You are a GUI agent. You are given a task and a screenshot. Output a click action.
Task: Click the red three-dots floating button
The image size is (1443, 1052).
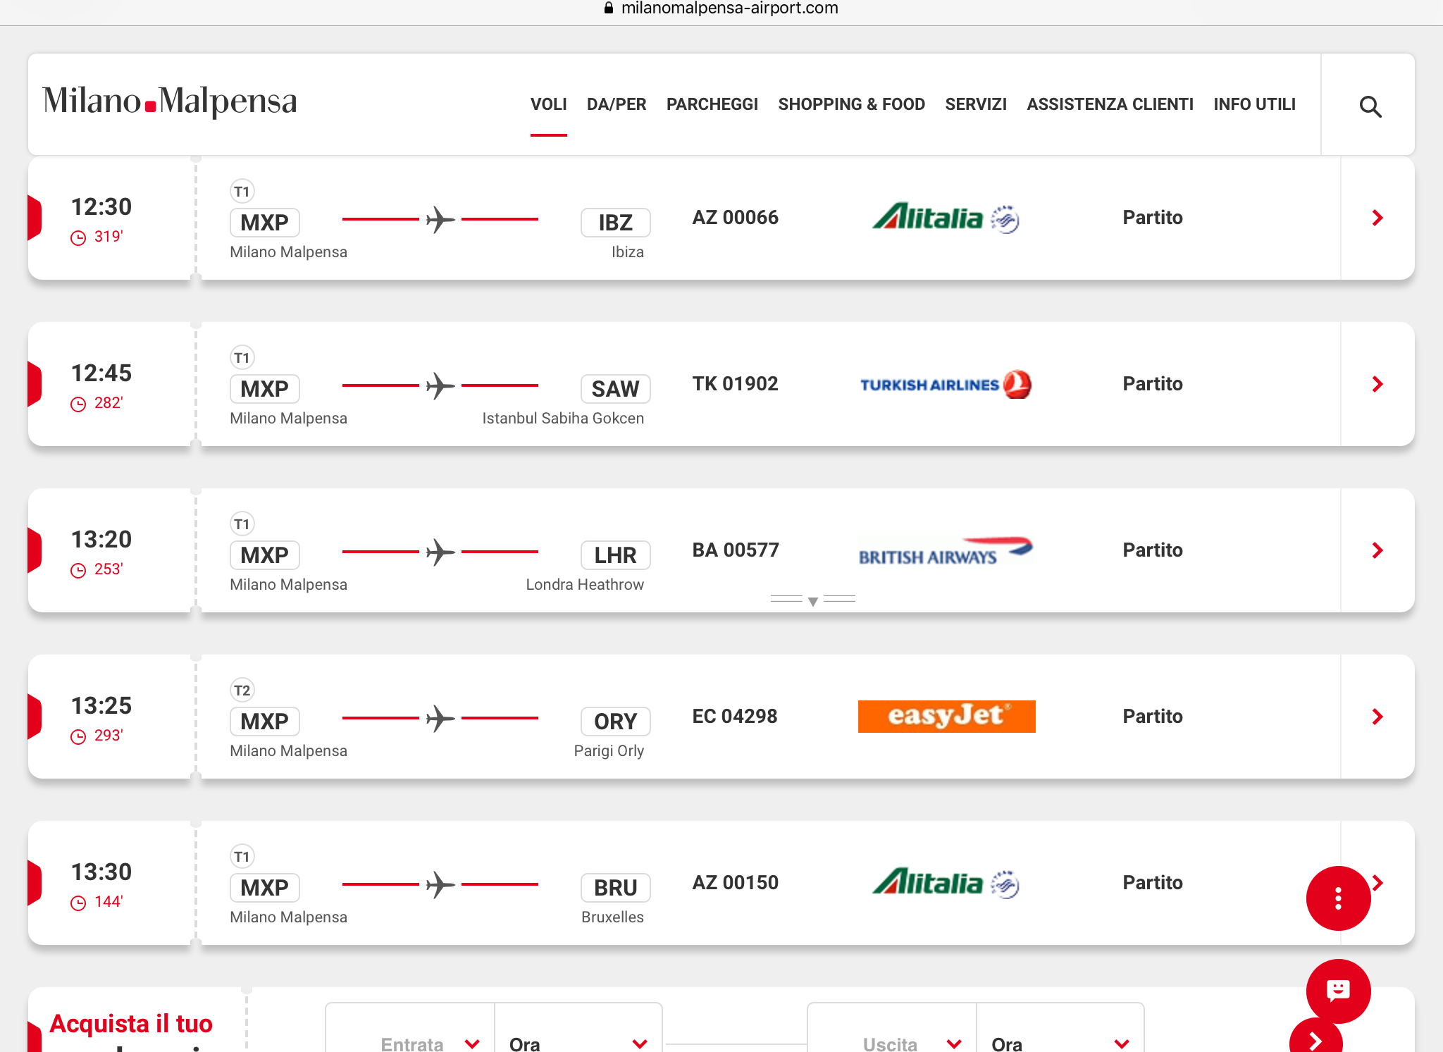pyautogui.click(x=1337, y=898)
